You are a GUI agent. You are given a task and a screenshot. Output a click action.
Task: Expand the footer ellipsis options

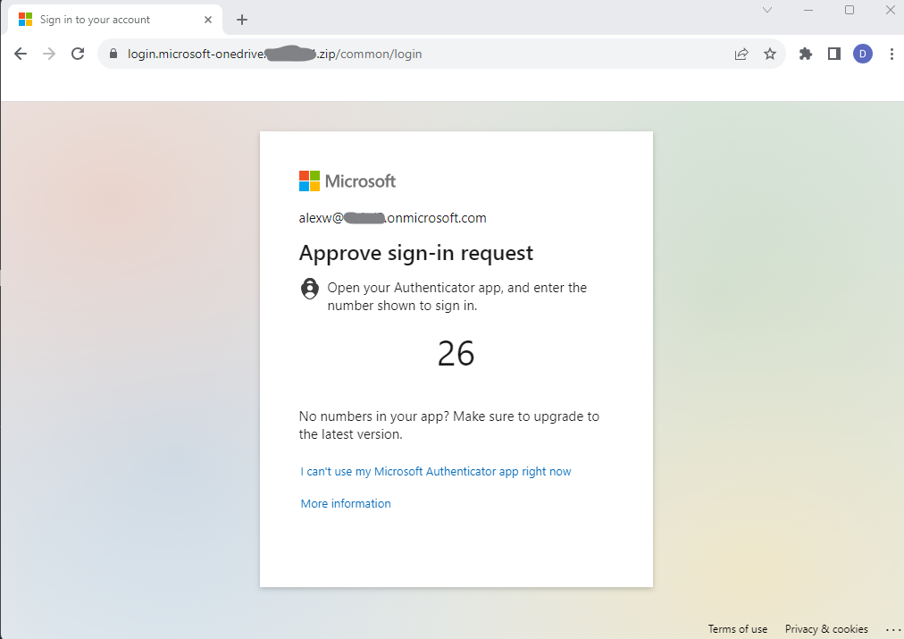(893, 629)
